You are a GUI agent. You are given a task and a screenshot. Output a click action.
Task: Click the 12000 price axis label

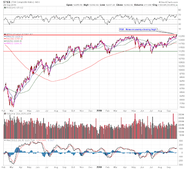click(181, 40)
